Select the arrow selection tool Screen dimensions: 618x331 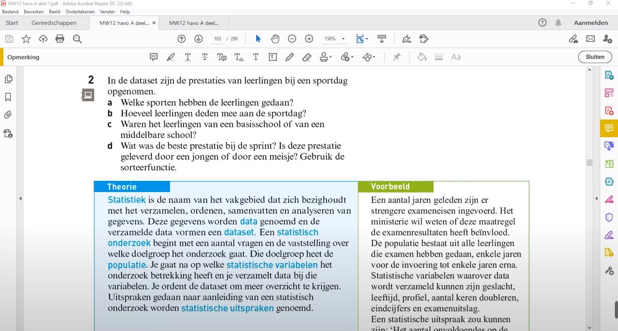pos(258,39)
